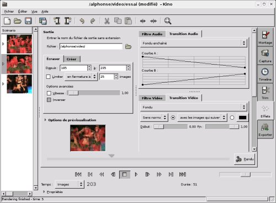Toggle the Vitesse checkbox

49,93
